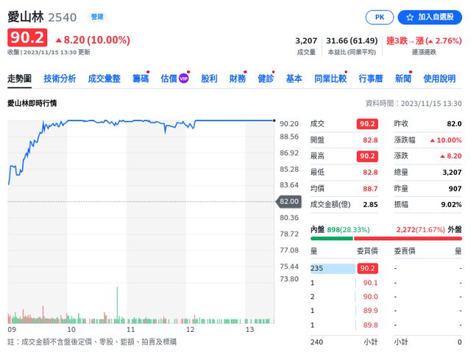View the 健診 tab
This screenshot has height=354, width=471.
tap(266, 79)
